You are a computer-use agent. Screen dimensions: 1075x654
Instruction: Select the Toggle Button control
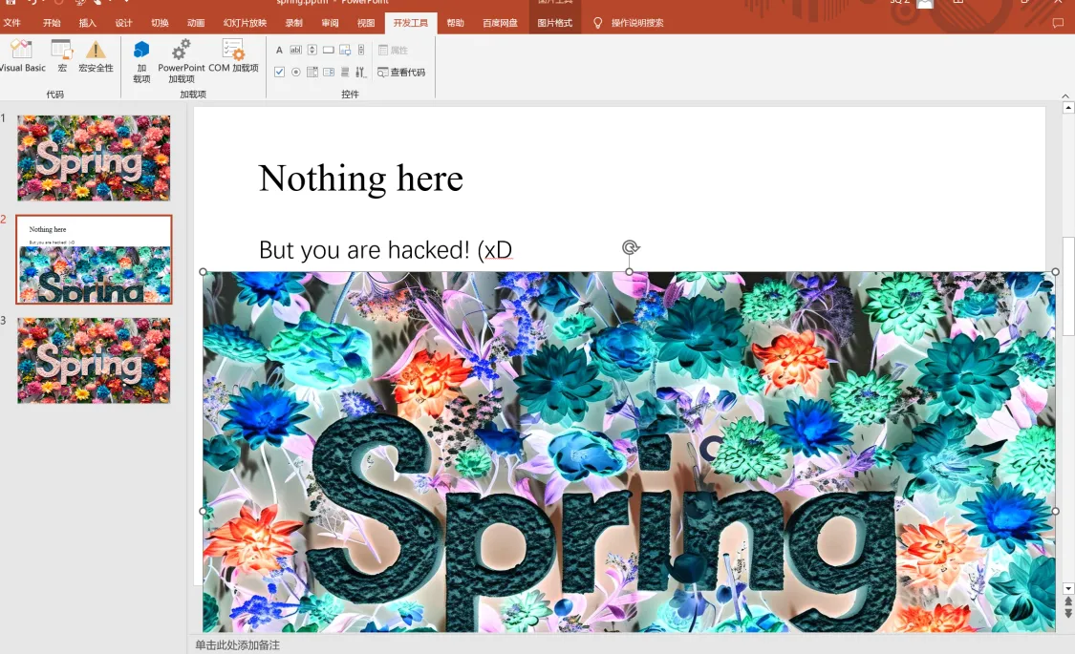[x=345, y=72]
